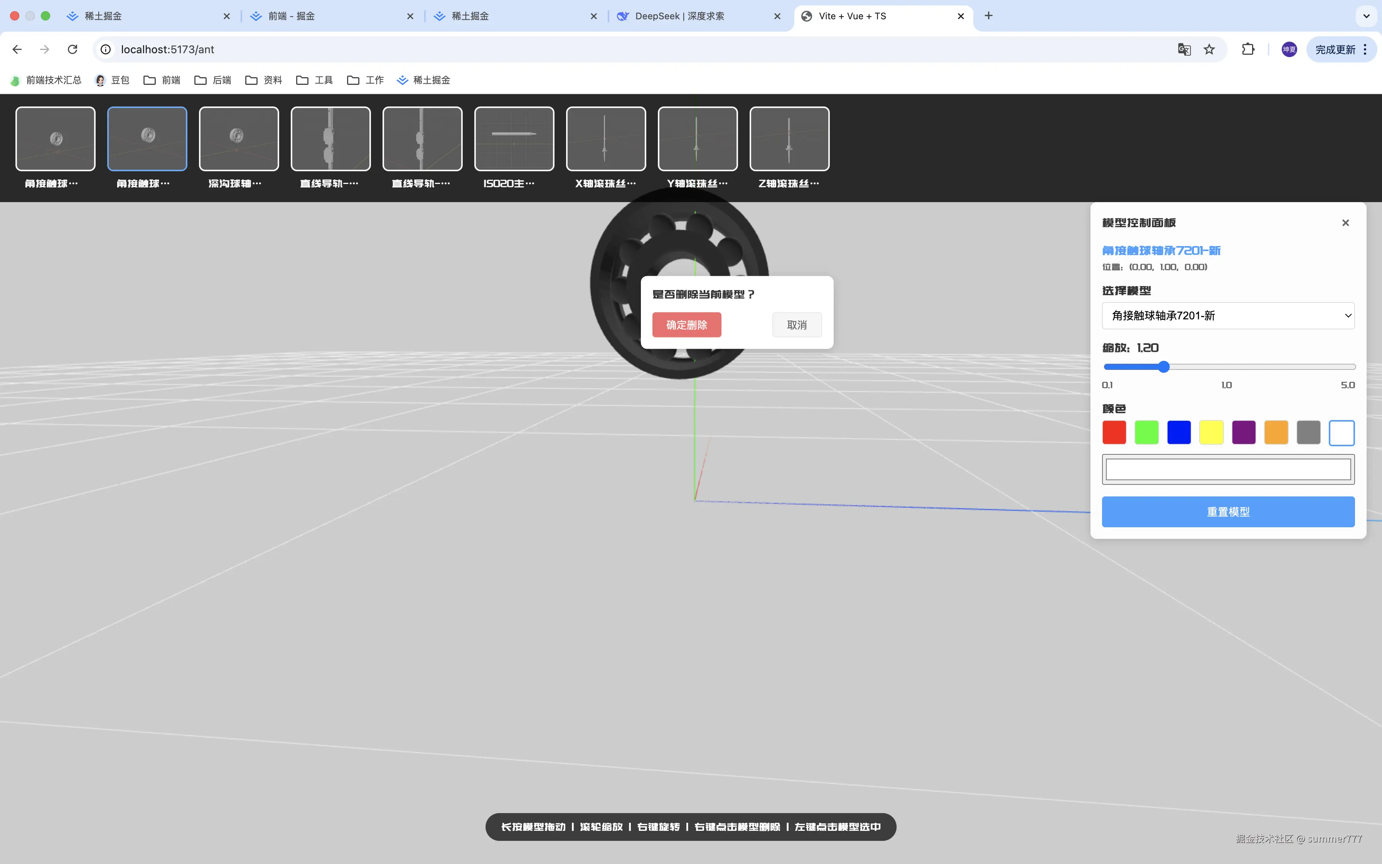The image size is (1382, 864).
Task: Confirm deletion with 确定删除 button
Action: click(x=686, y=325)
